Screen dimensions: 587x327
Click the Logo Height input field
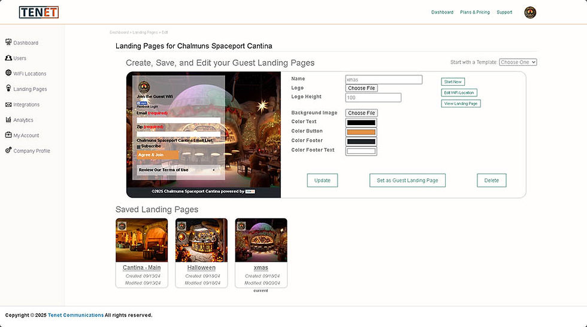[373, 98]
